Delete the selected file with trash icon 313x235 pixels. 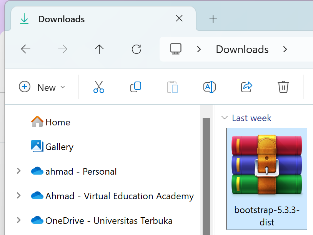click(283, 87)
